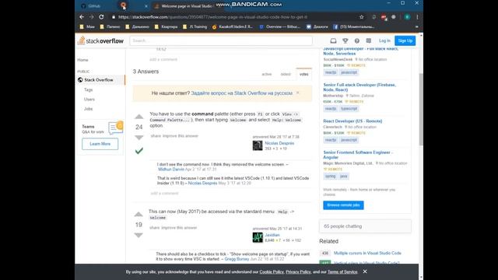The width and height of the screenshot is (498, 280).
Task: Focus the Stack Overflow search box
Action: click(x=221, y=40)
